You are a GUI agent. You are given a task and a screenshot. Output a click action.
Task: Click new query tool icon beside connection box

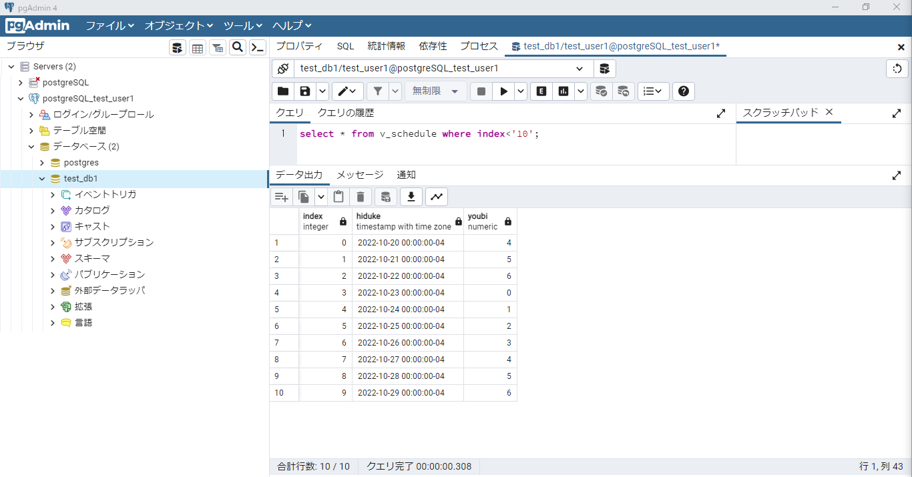[605, 69]
